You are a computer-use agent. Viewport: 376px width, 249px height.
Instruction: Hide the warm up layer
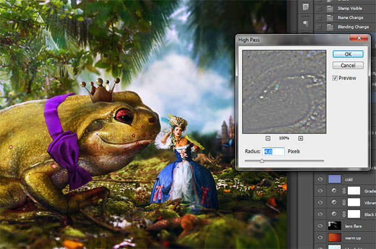(x=320, y=238)
